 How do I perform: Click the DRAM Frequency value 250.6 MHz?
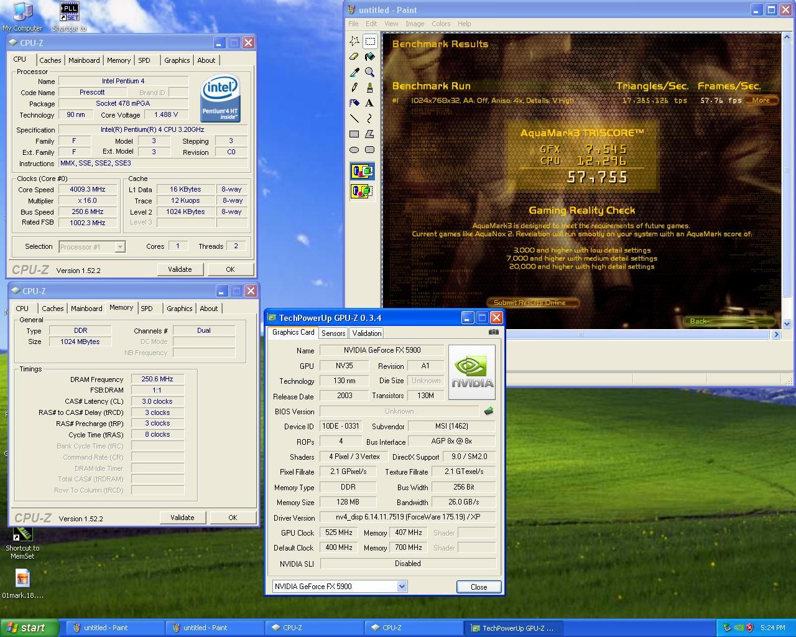pyautogui.click(x=157, y=379)
